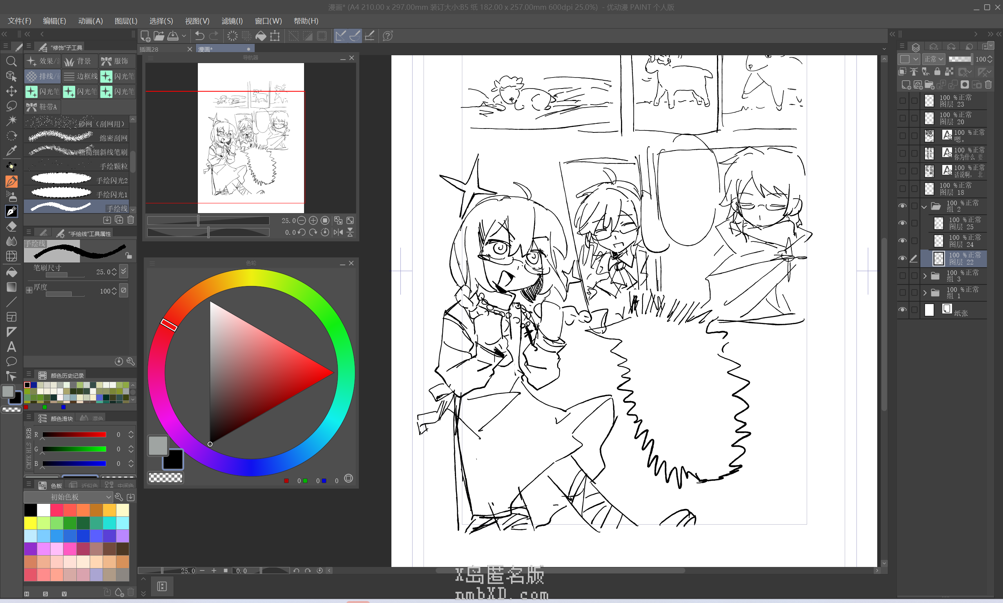
Task: Pick the yellow swatch in color palette
Action: pyautogui.click(x=31, y=523)
